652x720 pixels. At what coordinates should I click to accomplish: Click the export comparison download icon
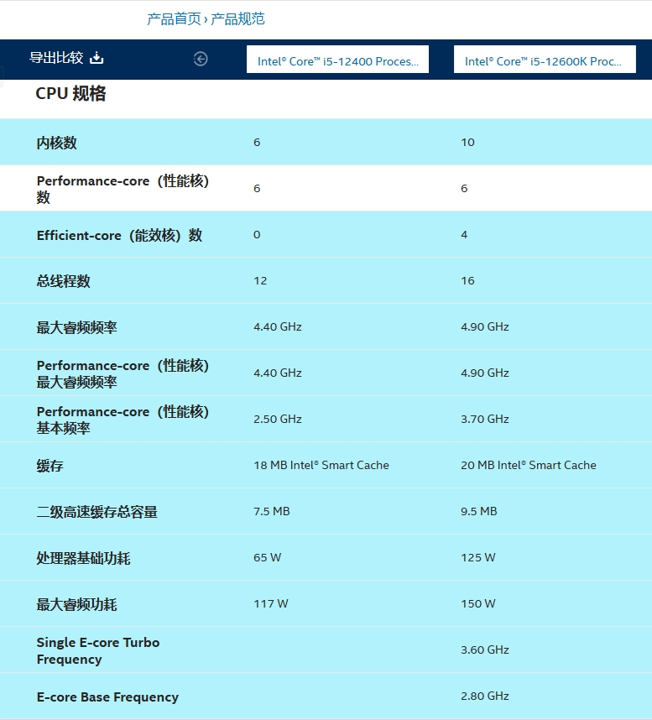click(96, 58)
